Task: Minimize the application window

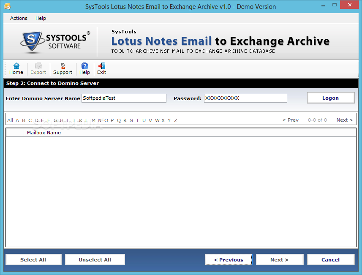Action: pyautogui.click(x=323, y=5)
